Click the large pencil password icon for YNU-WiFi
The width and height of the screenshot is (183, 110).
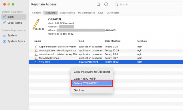(x=38, y=25)
